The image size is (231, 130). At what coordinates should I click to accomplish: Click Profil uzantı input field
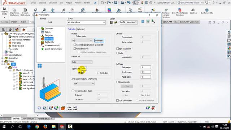(x=146, y=72)
